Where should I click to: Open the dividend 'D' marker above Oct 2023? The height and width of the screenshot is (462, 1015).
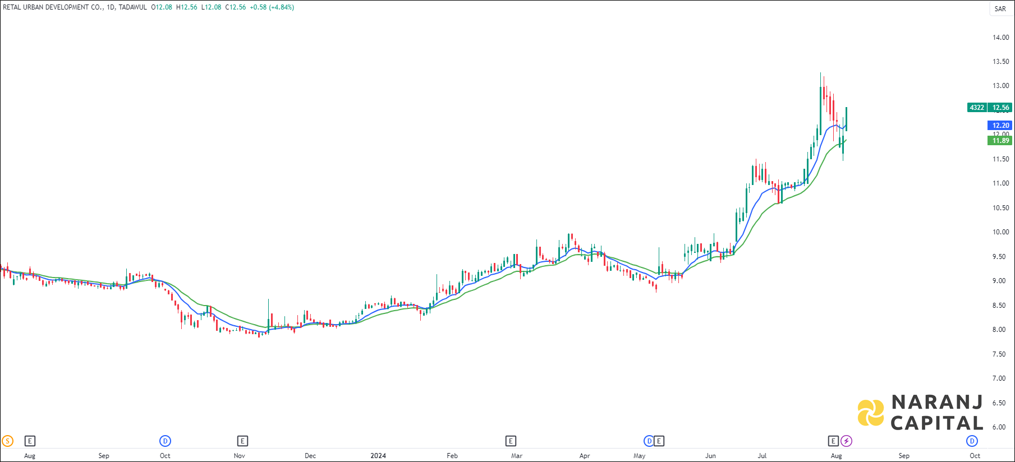point(165,441)
